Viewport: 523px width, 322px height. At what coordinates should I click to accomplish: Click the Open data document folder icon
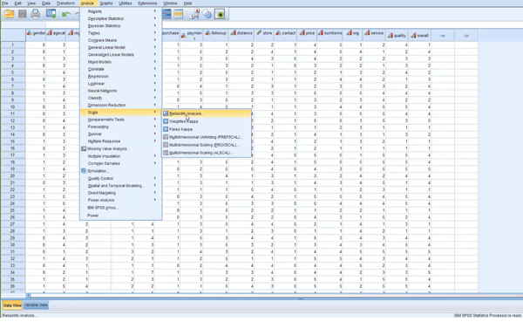10,14
